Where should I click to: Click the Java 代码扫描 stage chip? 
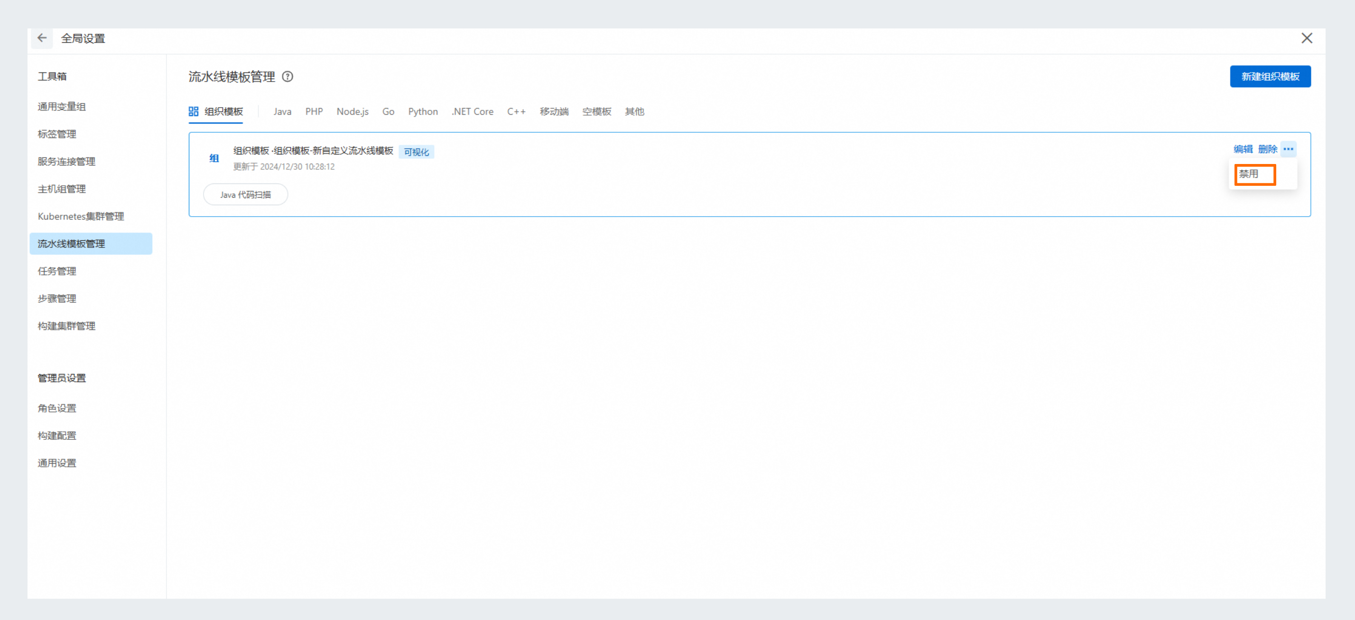point(245,194)
